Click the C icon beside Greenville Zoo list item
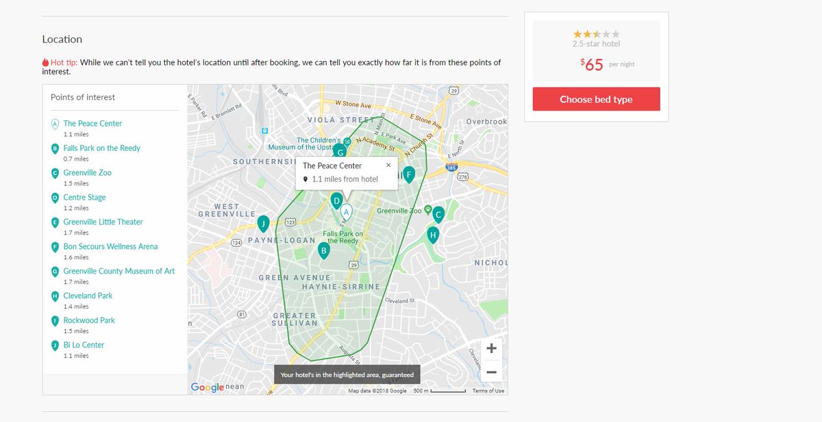Screen dimensions: 822x422 (55, 173)
